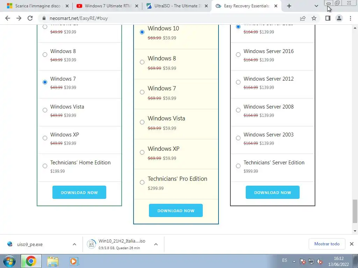Close the downloads bar
Image resolution: width=358 pixels, height=268 pixels.
[x=352, y=244]
